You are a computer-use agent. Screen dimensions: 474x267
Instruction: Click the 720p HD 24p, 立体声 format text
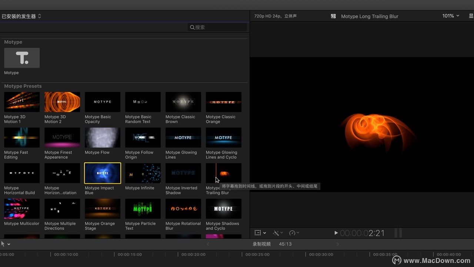coord(276,16)
